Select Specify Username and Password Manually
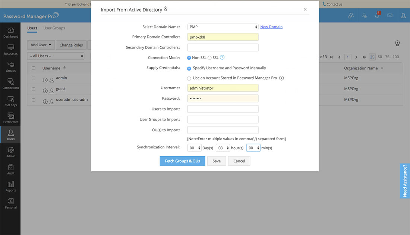Viewport: 410px width, 235px height. pyautogui.click(x=189, y=68)
